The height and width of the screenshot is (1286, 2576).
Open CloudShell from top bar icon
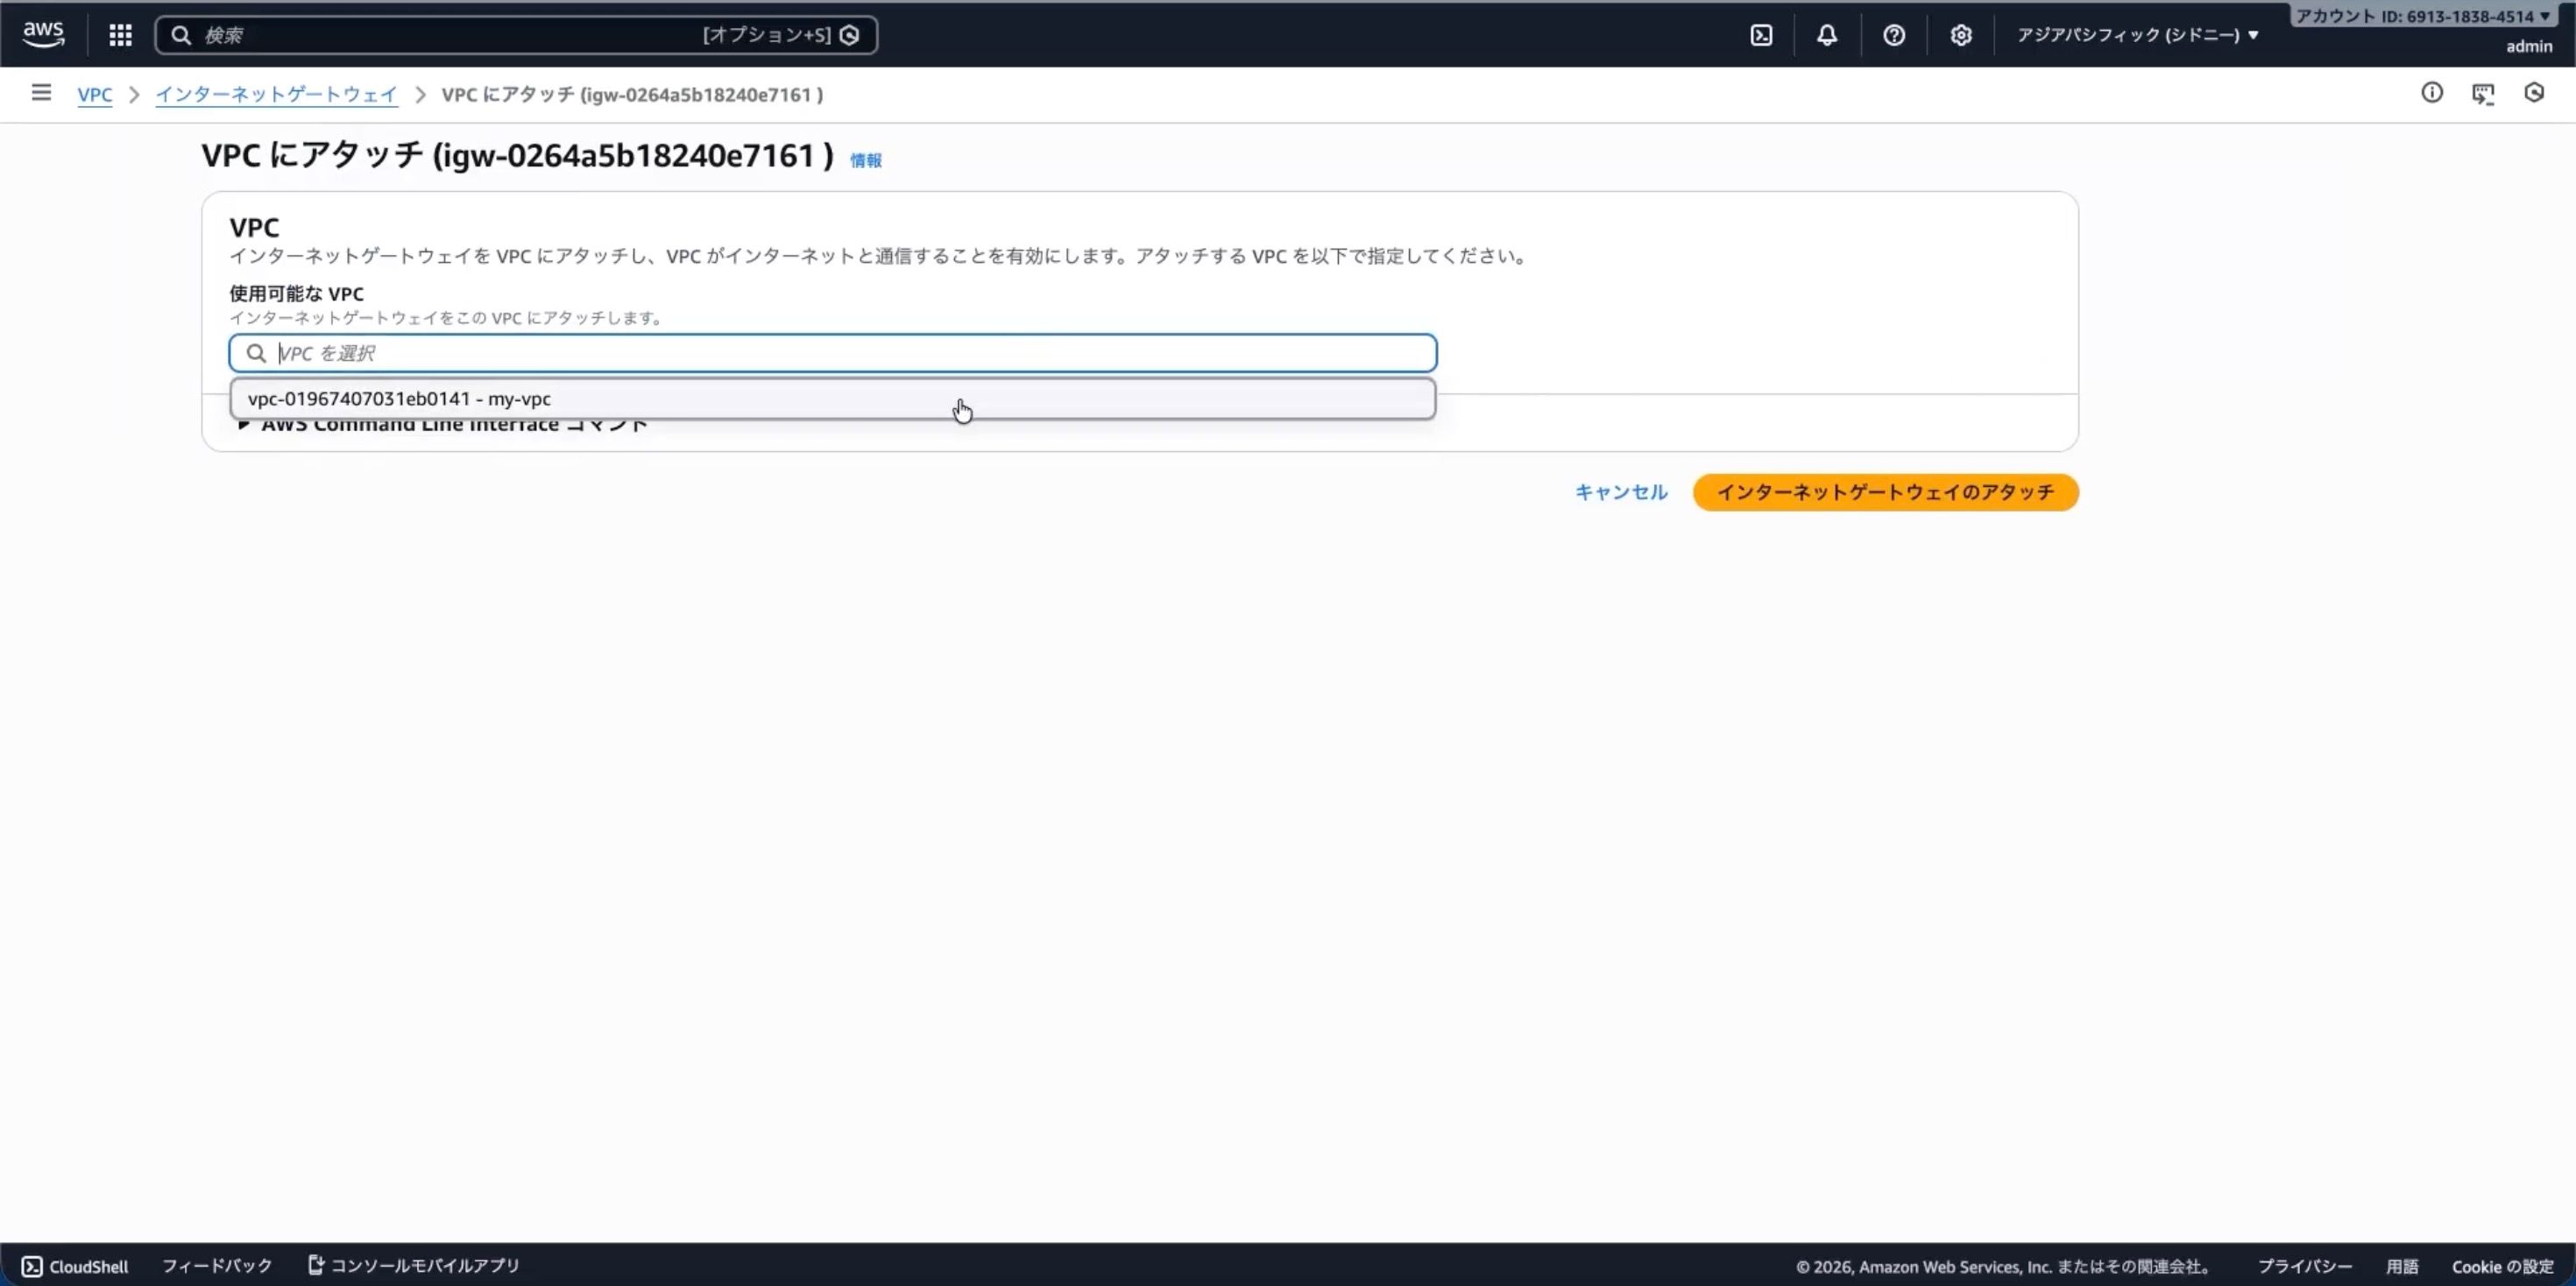pyautogui.click(x=1761, y=35)
